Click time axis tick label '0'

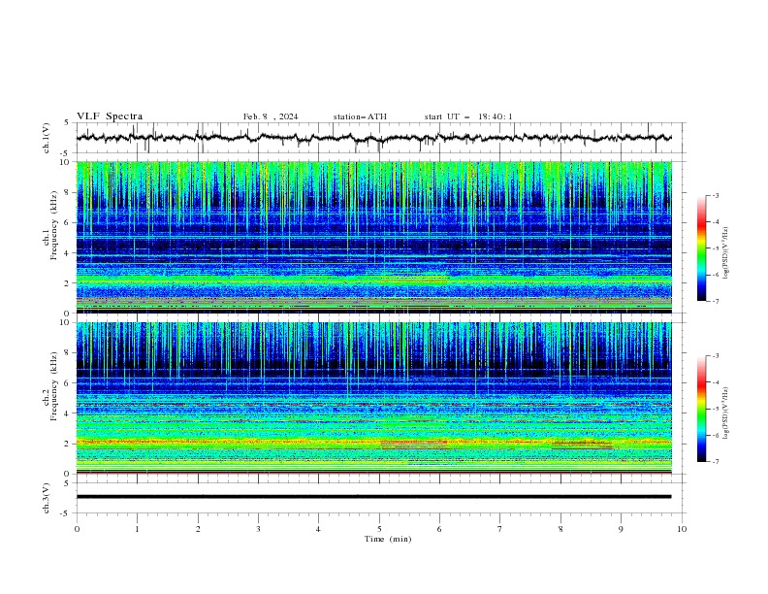pyautogui.click(x=77, y=529)
